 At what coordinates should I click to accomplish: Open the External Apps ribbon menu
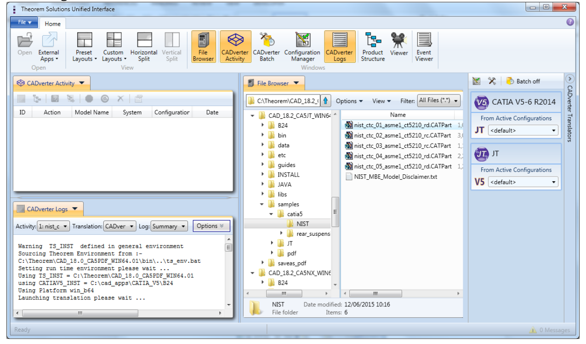tap(48, 47)
